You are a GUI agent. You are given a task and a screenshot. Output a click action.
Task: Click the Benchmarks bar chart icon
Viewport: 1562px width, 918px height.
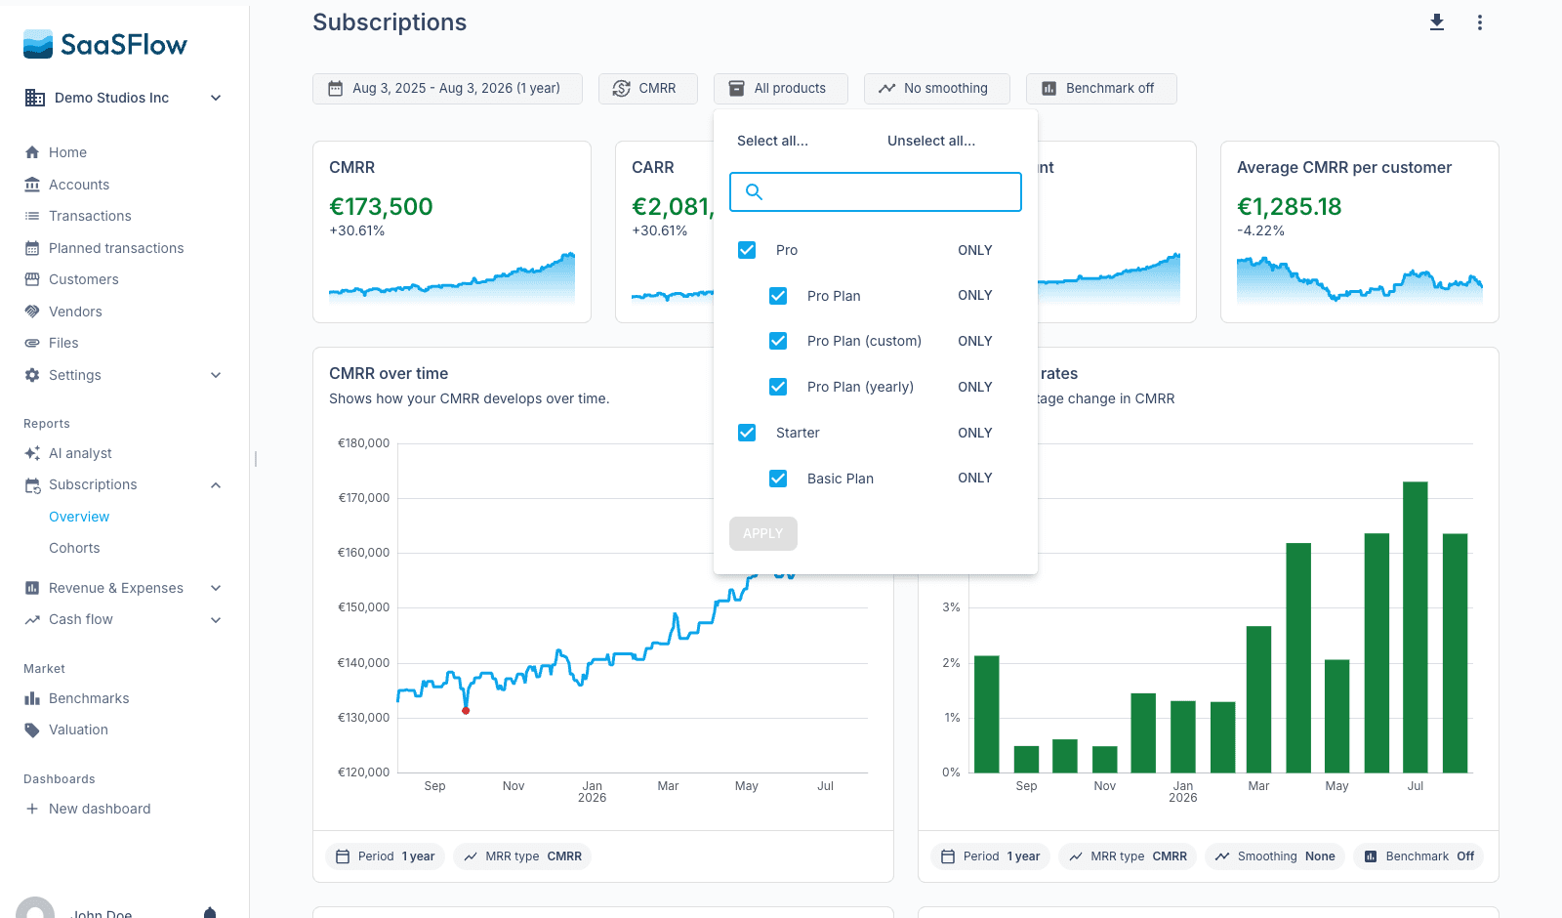point(32,698)
